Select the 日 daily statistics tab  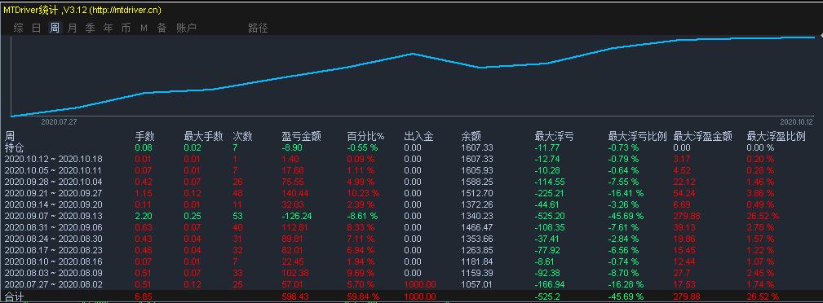click(x=36, y=28)
